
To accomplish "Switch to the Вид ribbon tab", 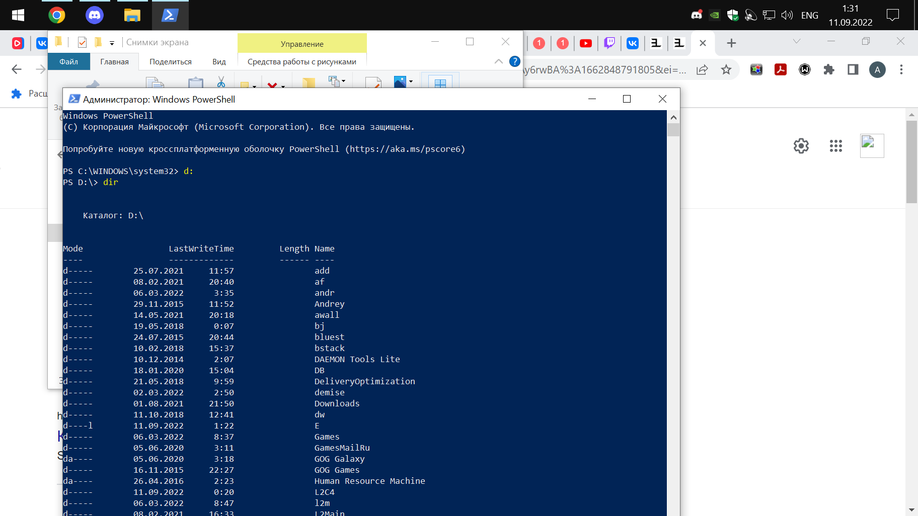I will tap(219, 61).
